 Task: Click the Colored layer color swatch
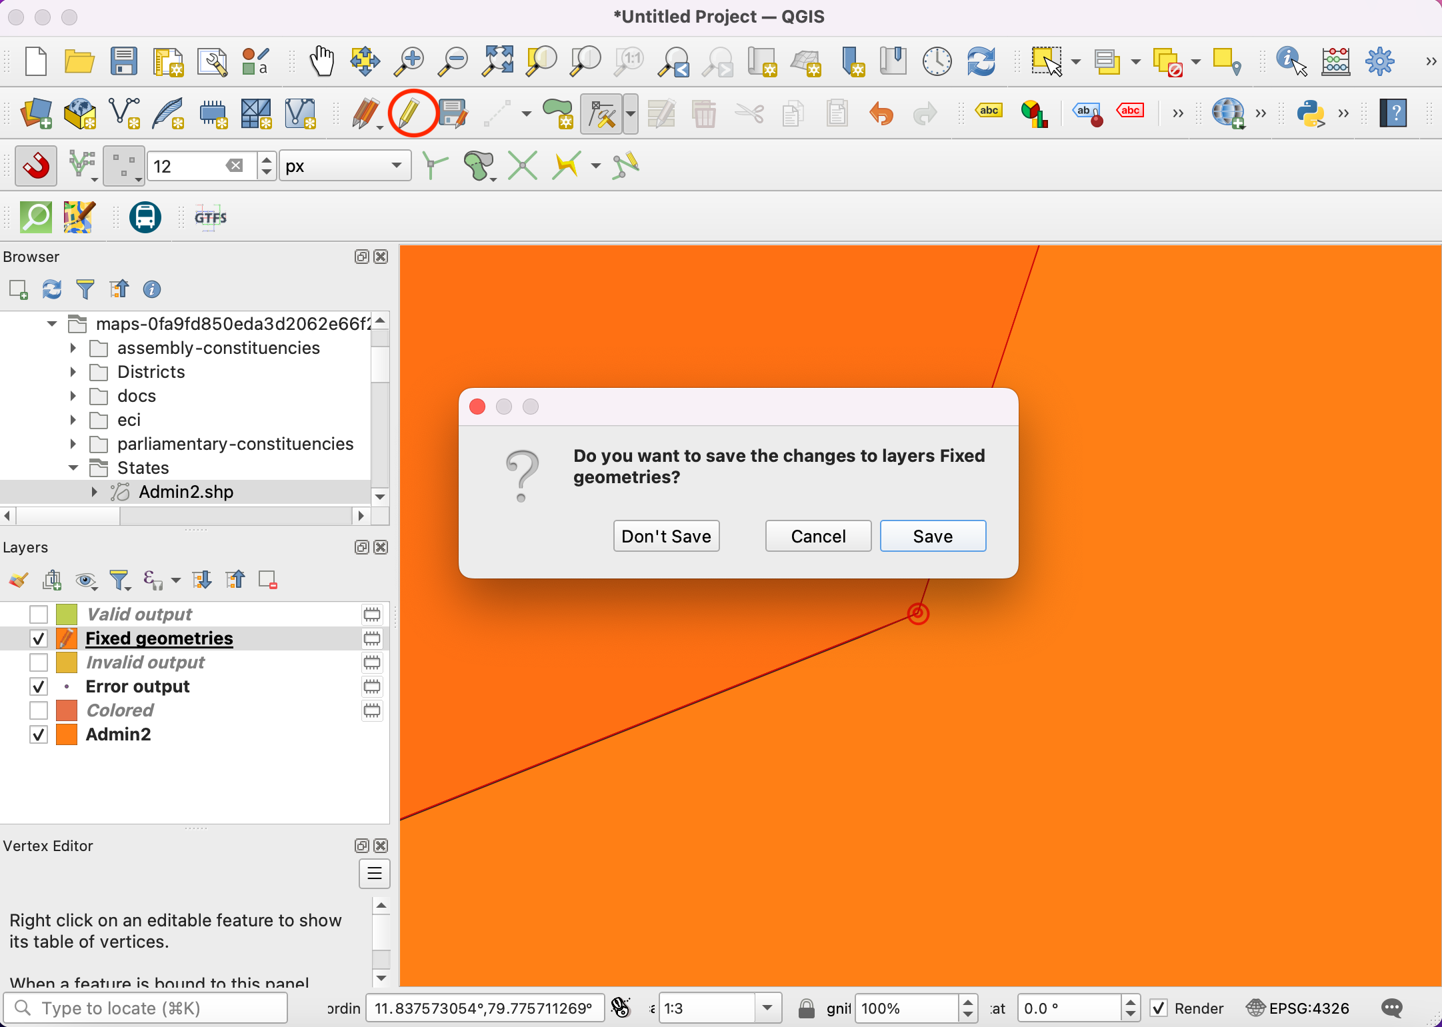(67, 710)
